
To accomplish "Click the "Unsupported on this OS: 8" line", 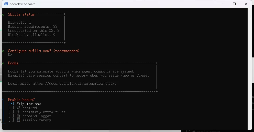I will (34, 31).
